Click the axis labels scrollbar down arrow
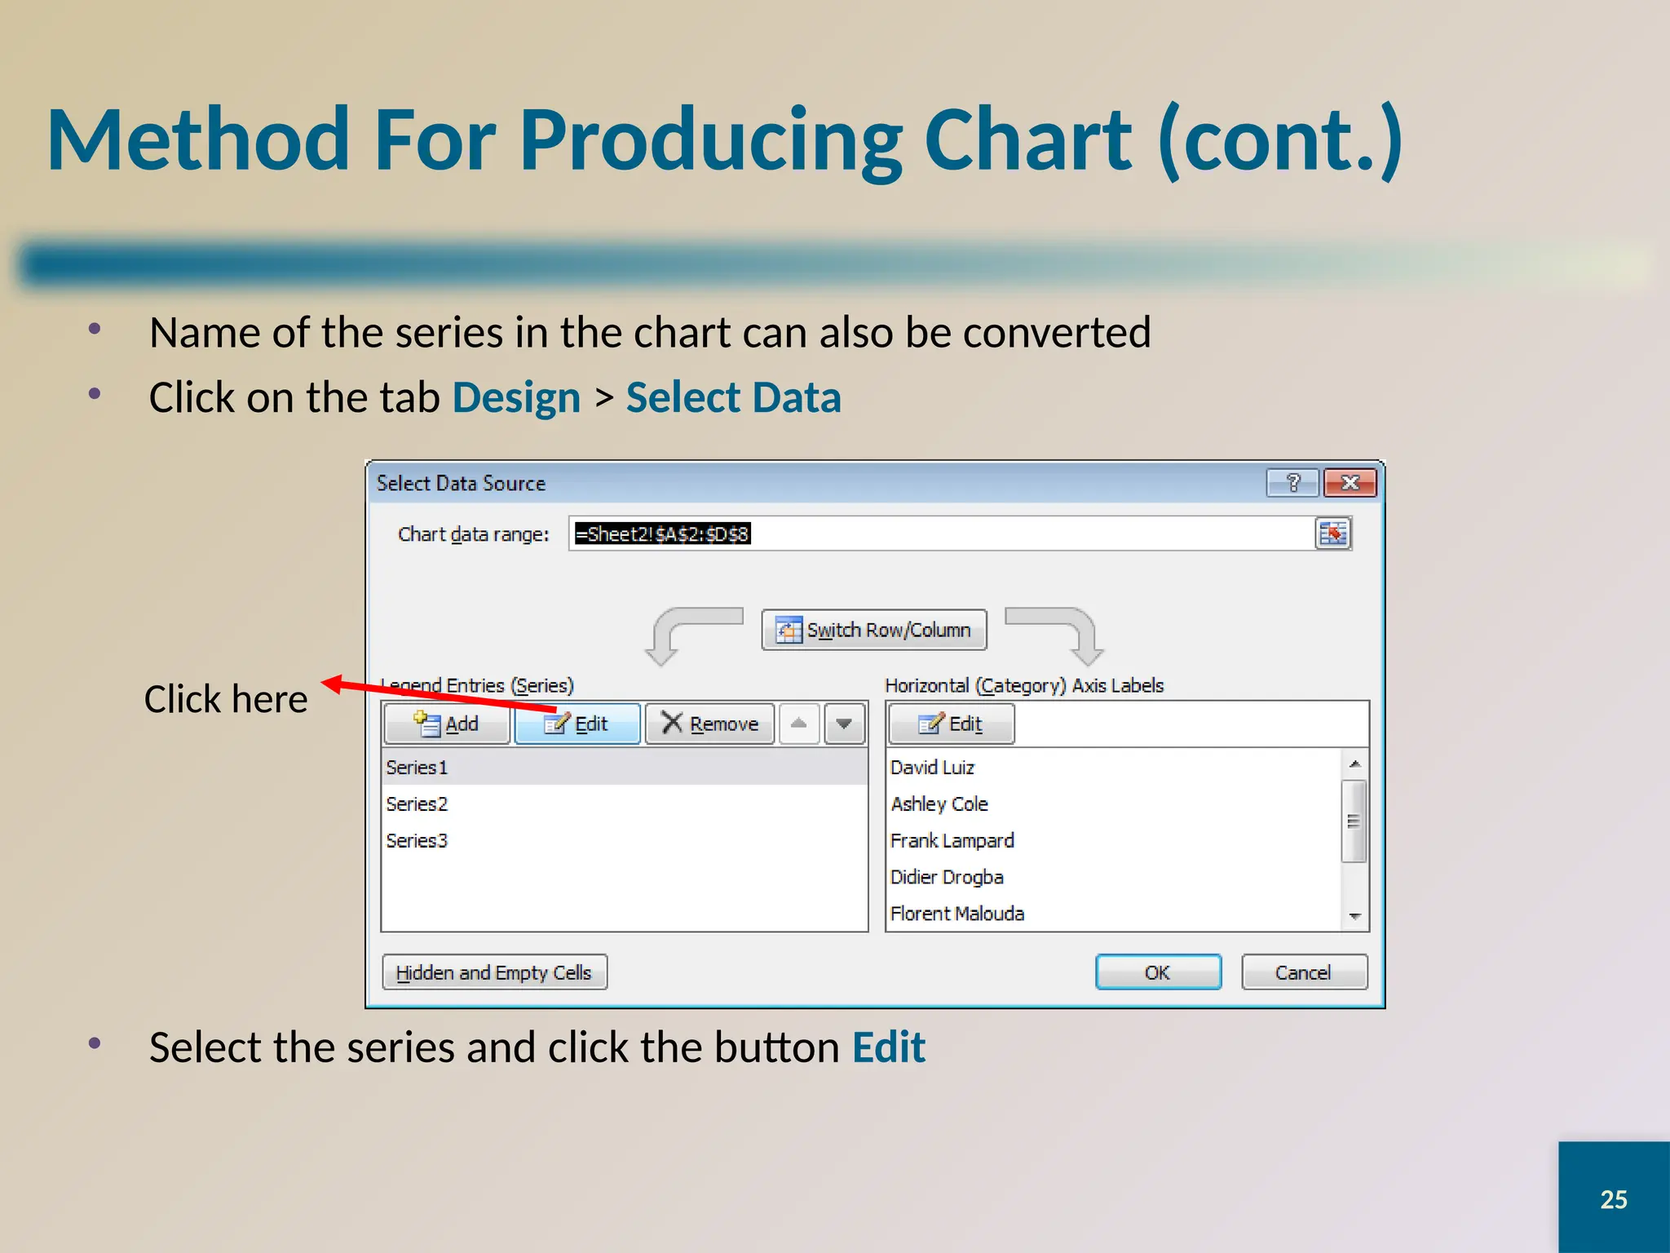This screenshot has width=1670, height=1253. click(x=1354, y=916)
